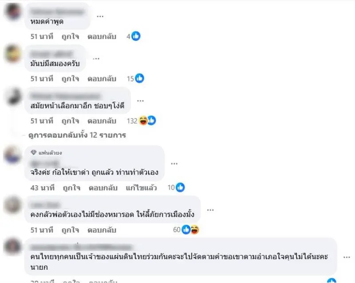
Task: Open three-dot menu on 'สมัยหน้าเลือกมาอีก' comment
Action: [x=140, y=101]
